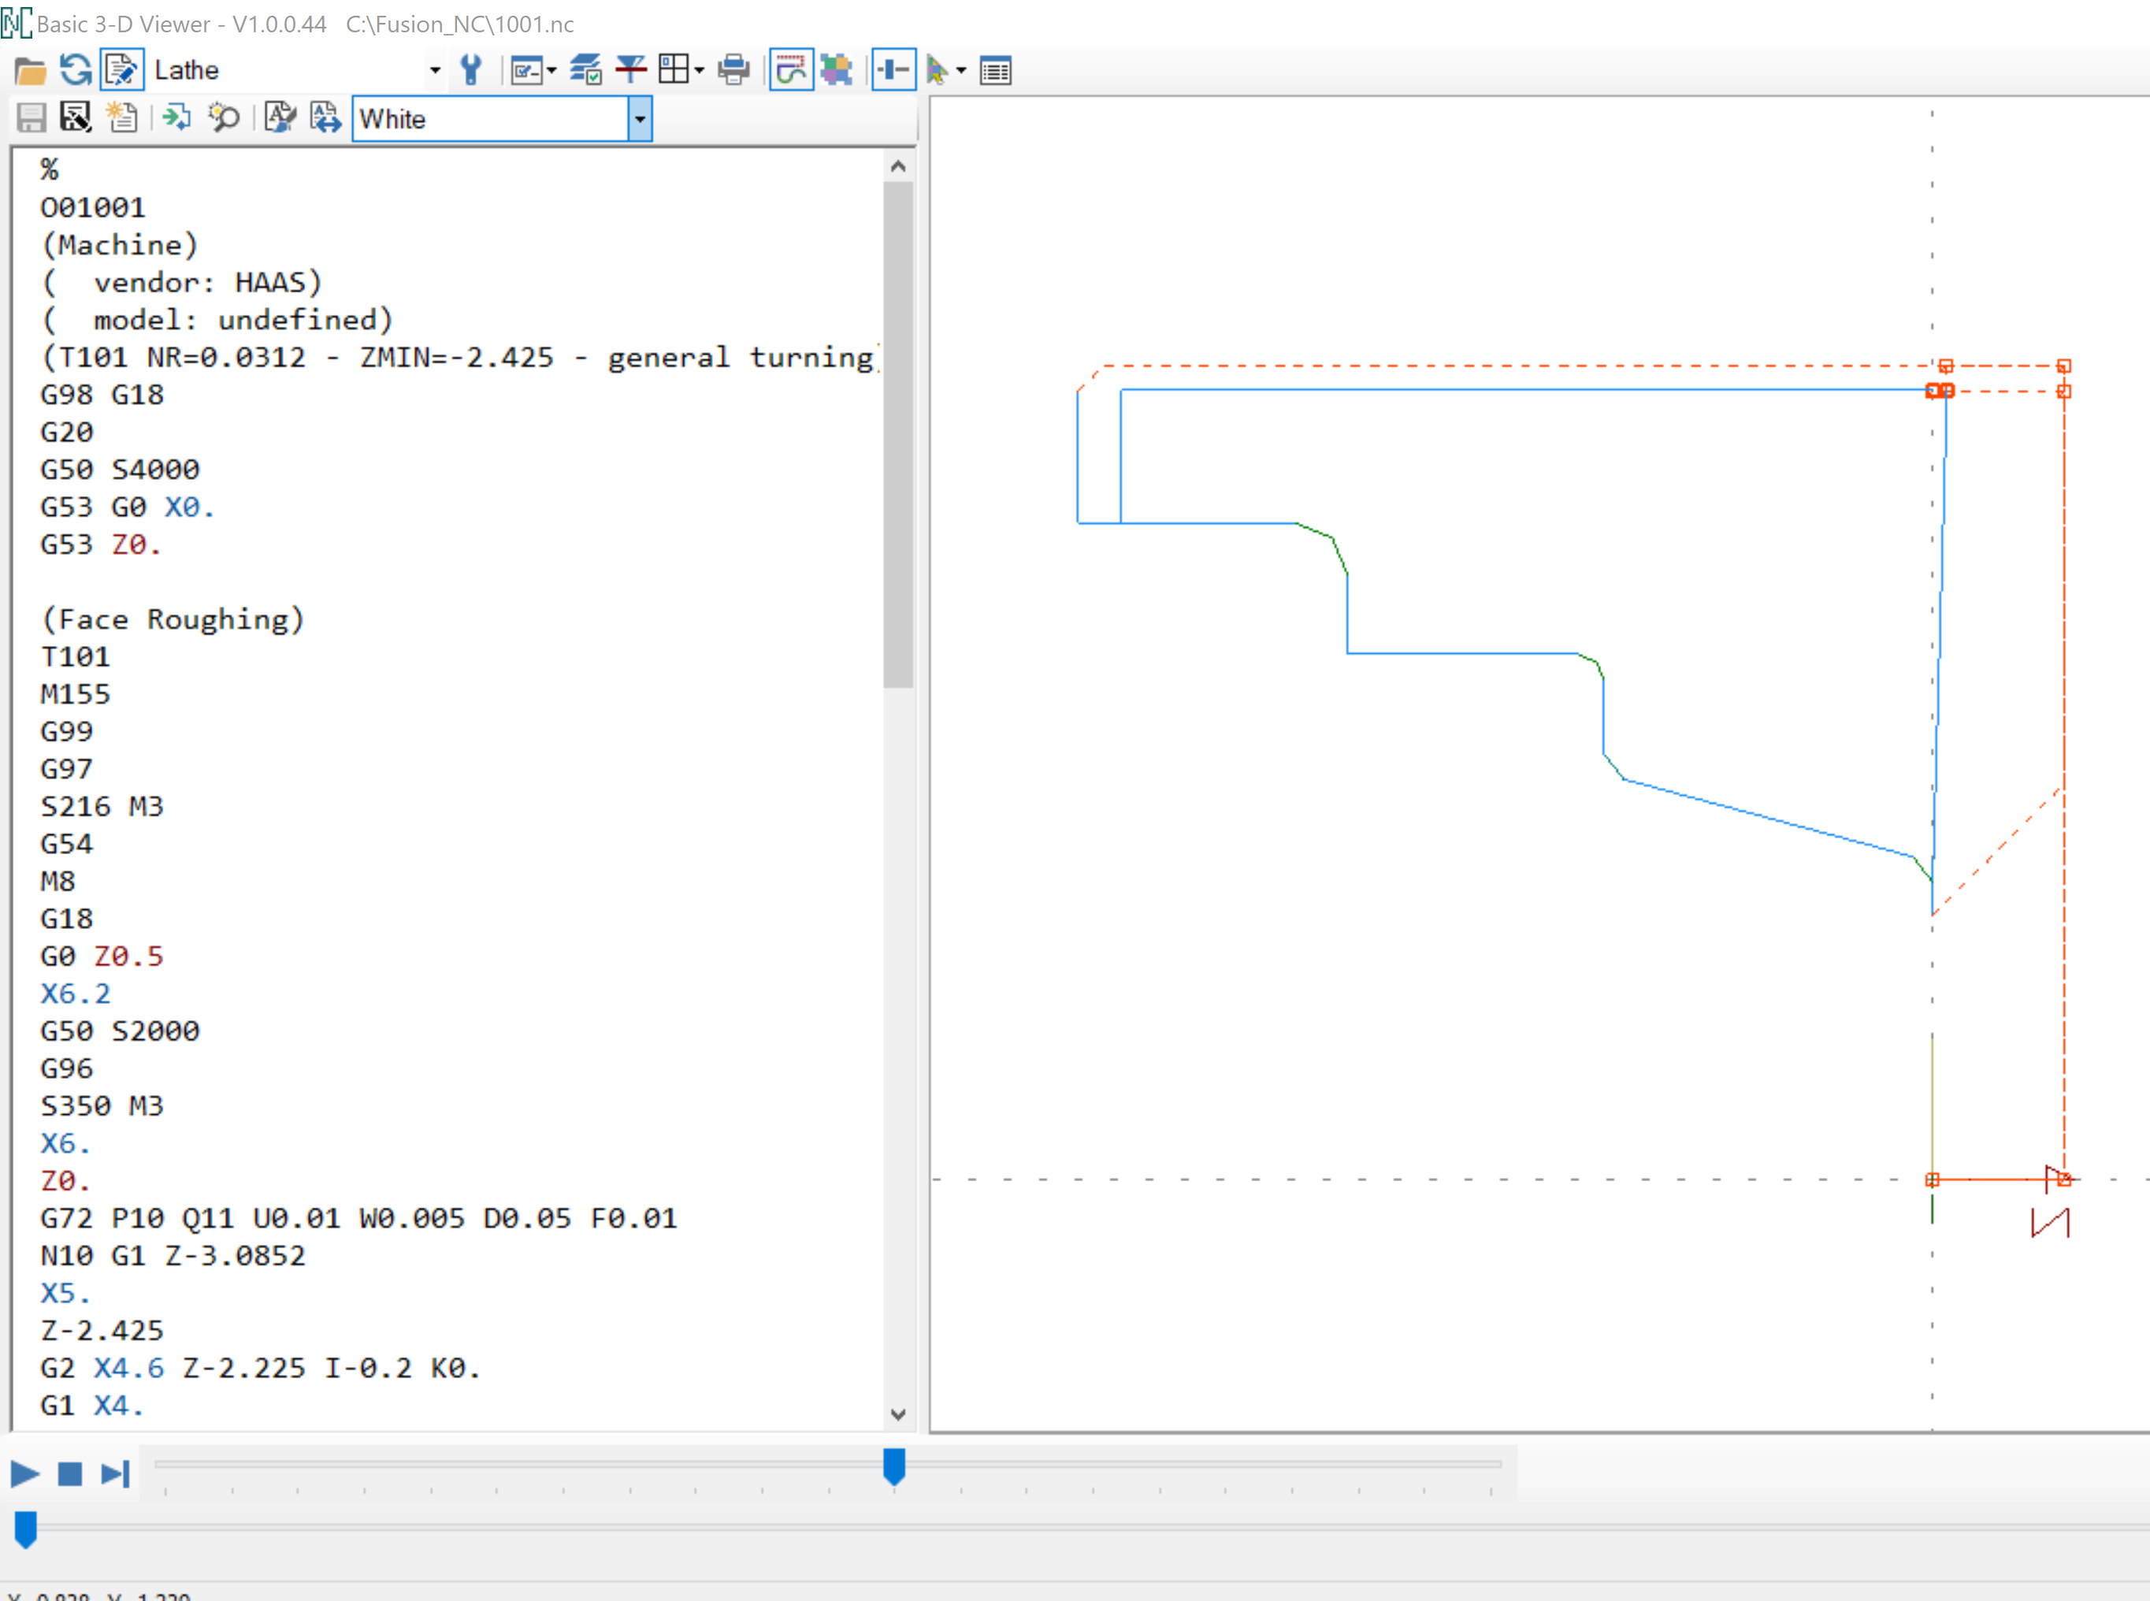Toggle the toolpath display button
Viewport: 2150px width, 1601px height.
[791, 71]
